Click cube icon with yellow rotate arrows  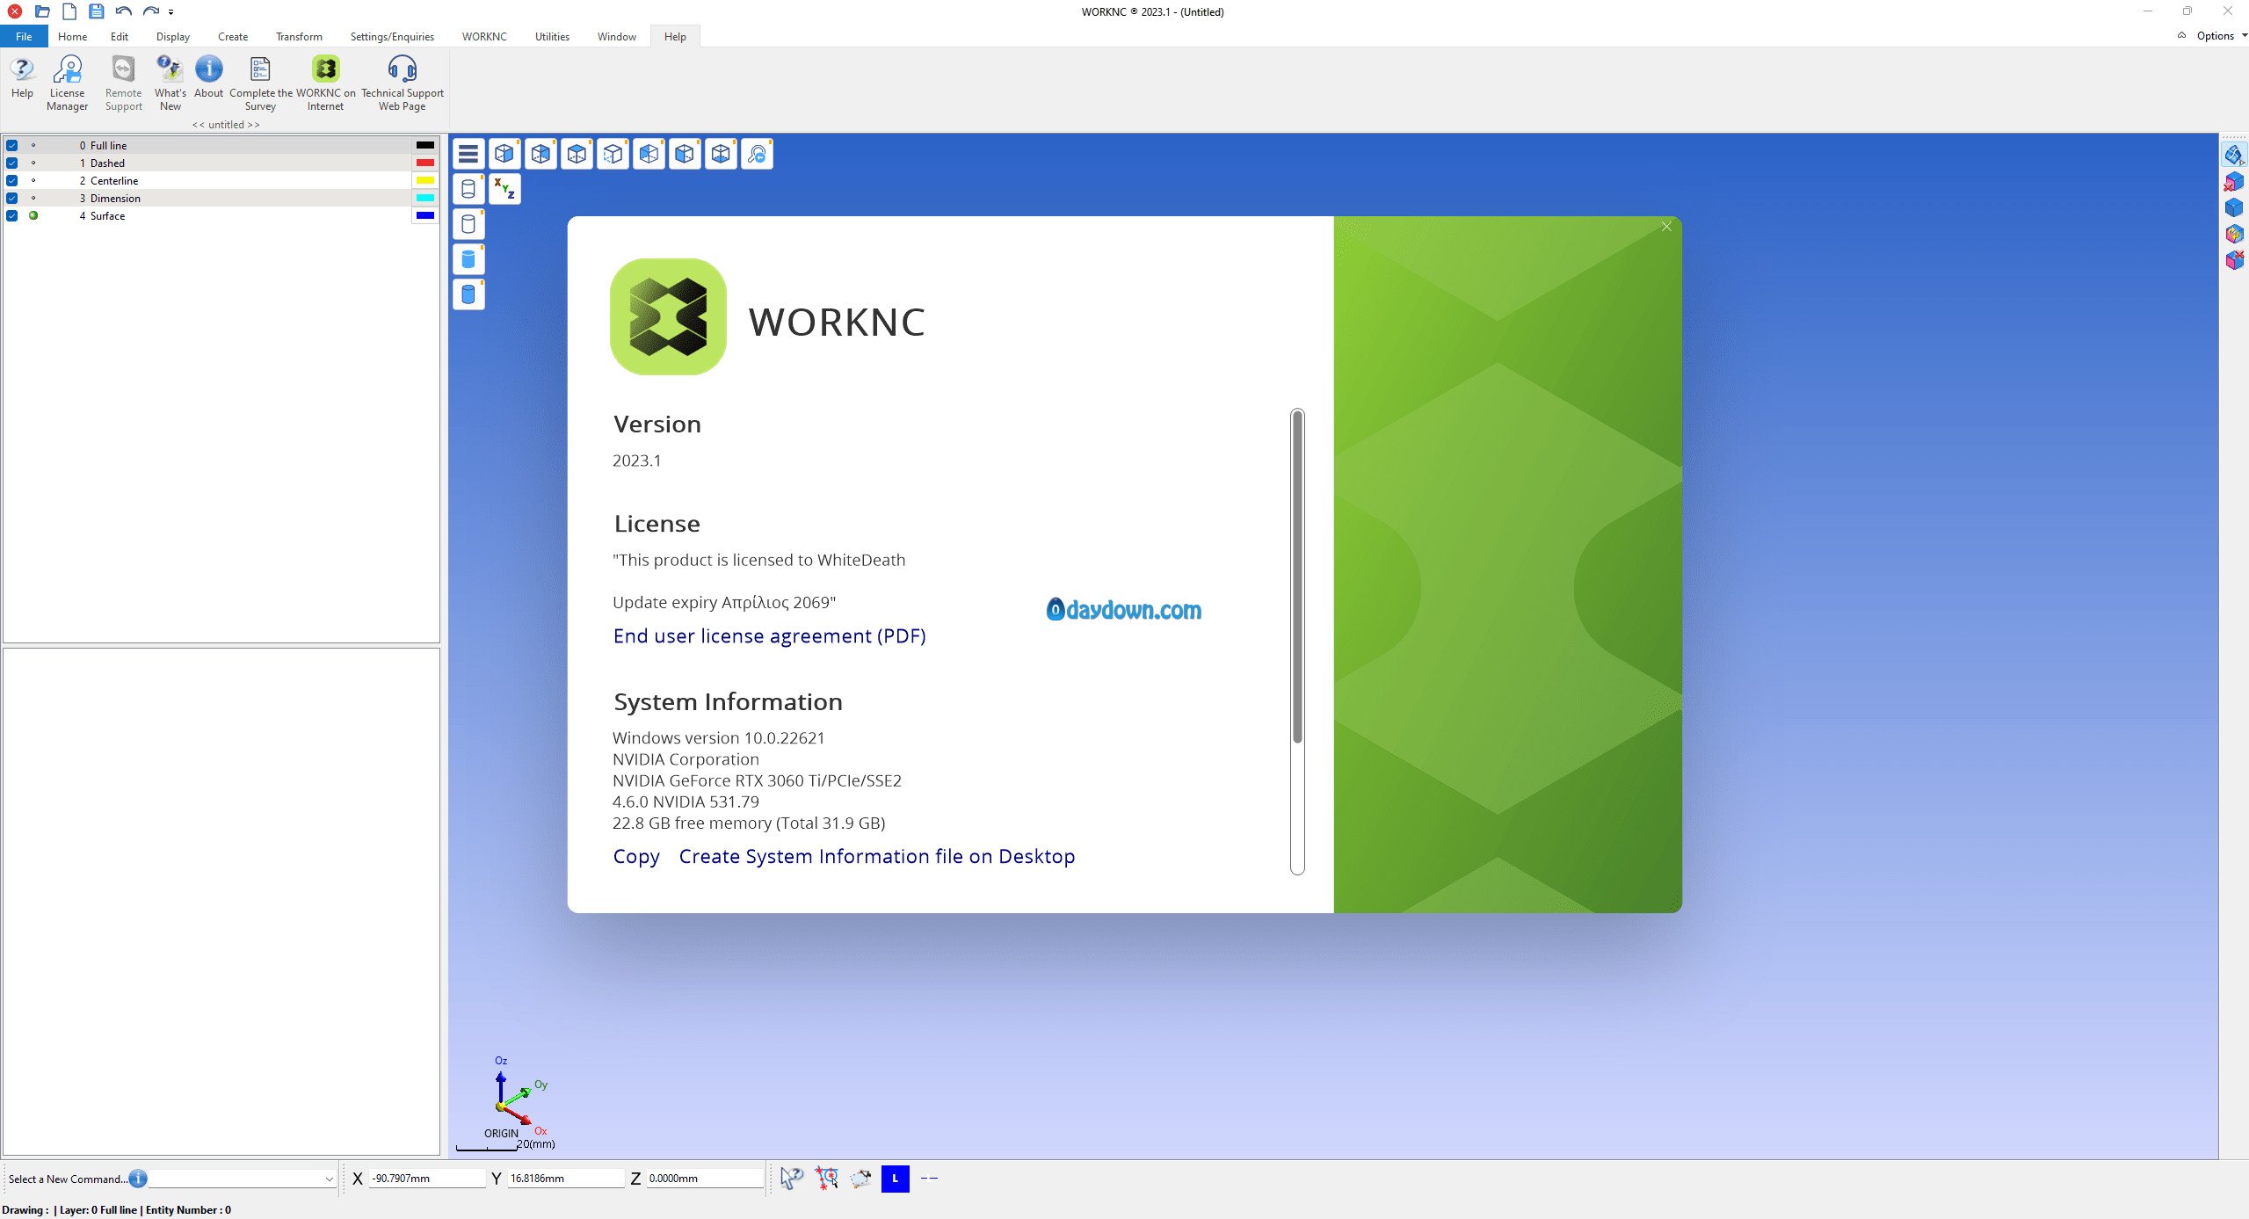(x=2234, y=234)
